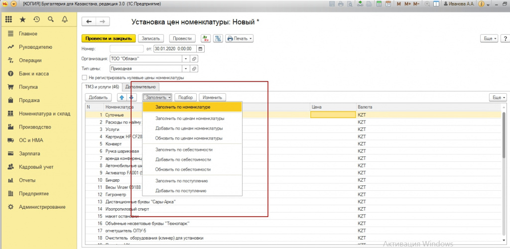Screen dimensions: 510x249
Task: Show Дт/Кт document movements icon
Action: [206, 38]
